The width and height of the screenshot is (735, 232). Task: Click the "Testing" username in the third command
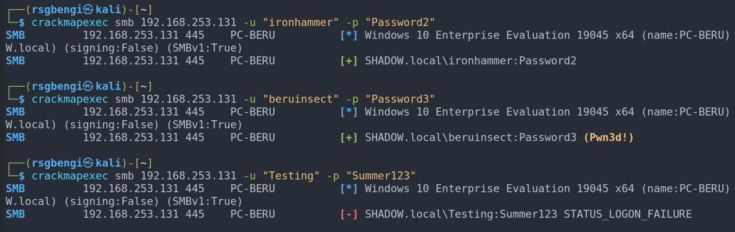291,176
